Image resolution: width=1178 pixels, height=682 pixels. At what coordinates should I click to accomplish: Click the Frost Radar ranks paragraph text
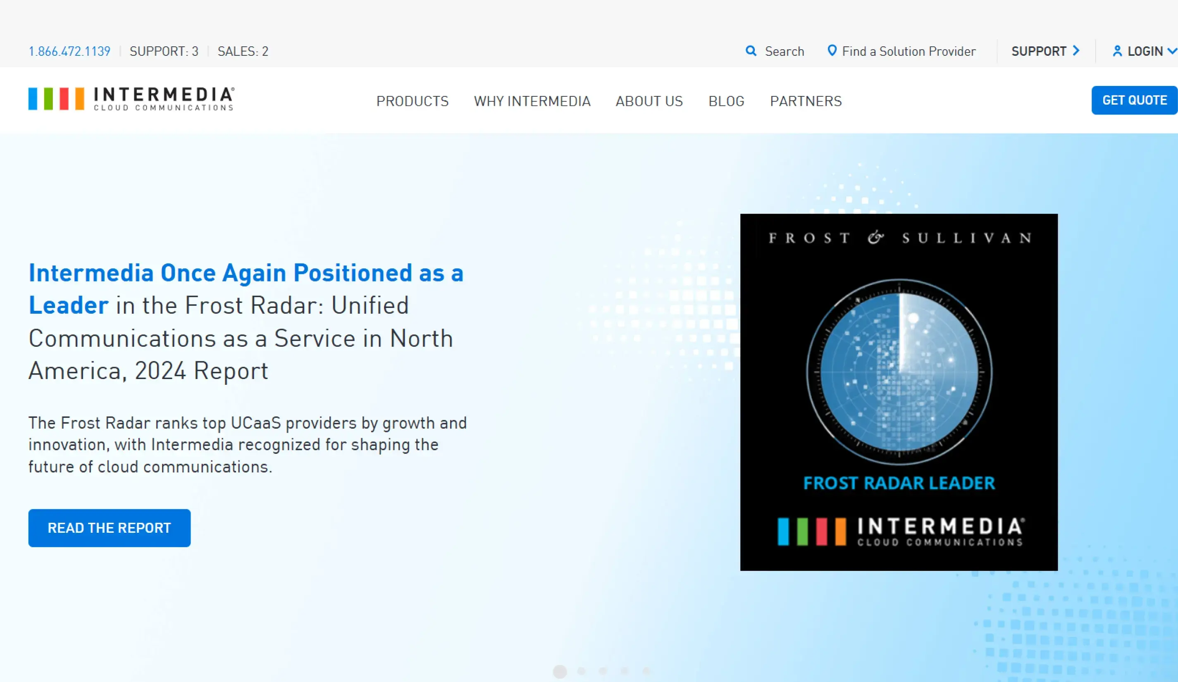click(x=247, y=444)
